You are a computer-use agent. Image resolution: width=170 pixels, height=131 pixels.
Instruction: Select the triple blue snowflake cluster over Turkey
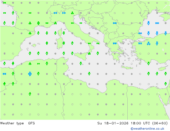coord(149,44)
